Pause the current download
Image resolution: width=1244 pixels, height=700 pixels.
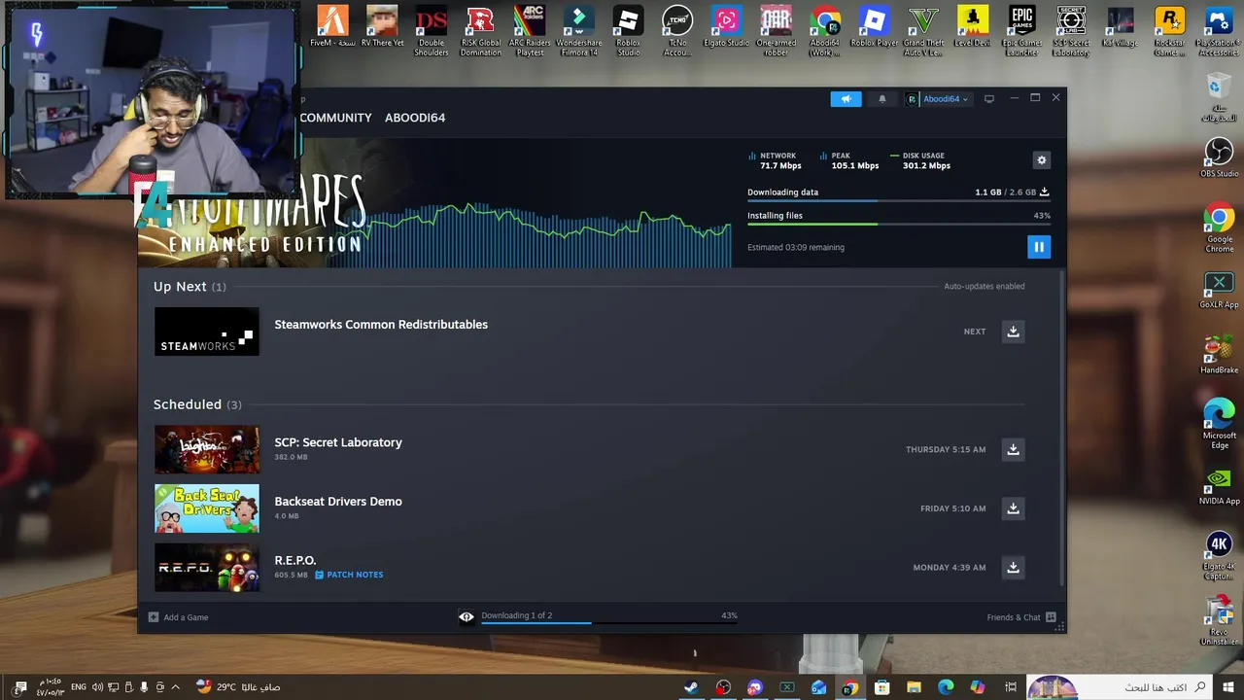click(x=1038, y=247)
